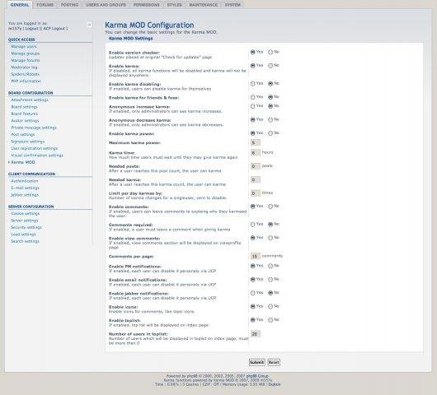This screenshot has width=437, height=395.
Task: Set Enable karma to No
Action: (x=270, y=66)
